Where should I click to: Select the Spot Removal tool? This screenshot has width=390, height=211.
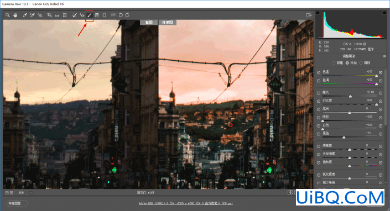(x=74, y=15)
